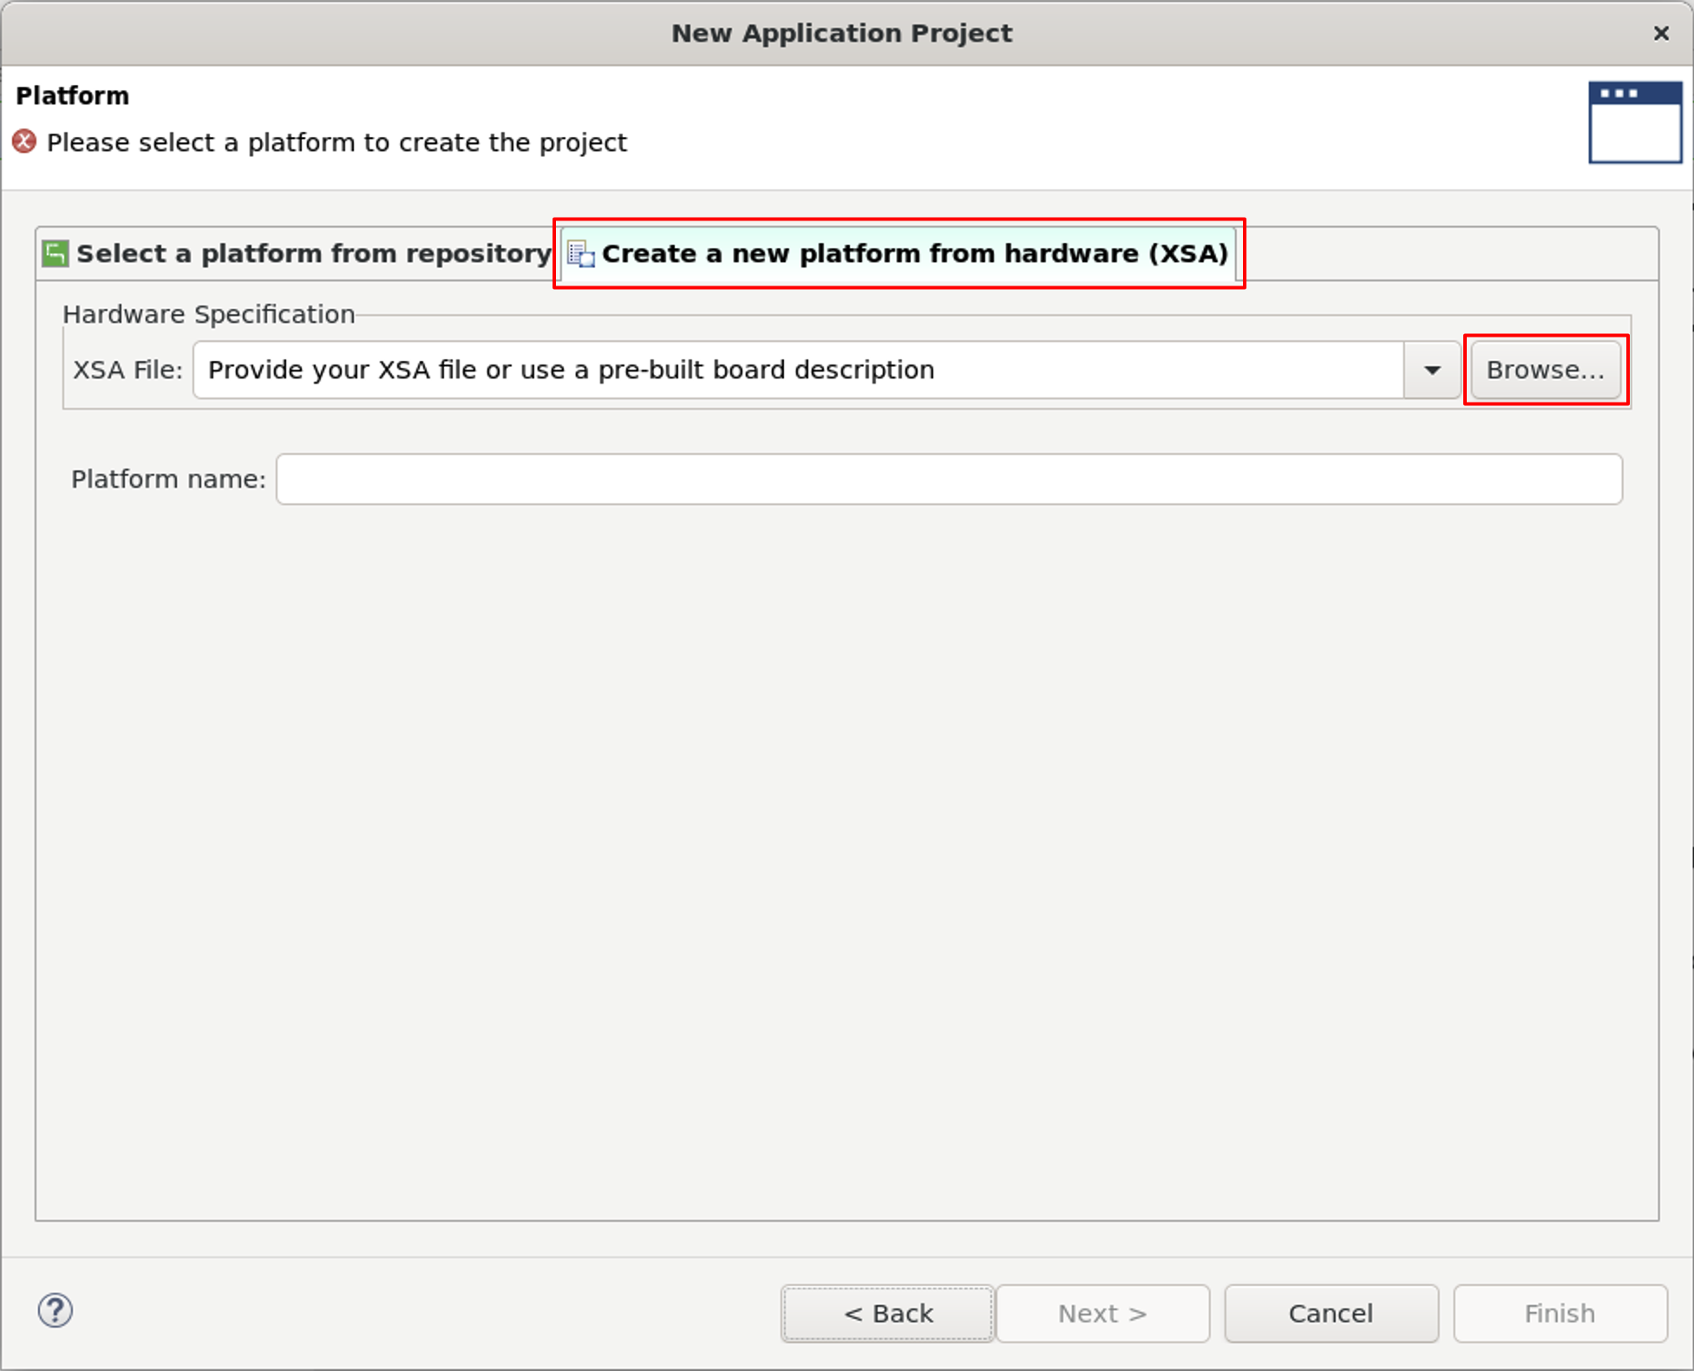This screenshot has height=1371, width=1694.
Task: Expand the XSA File dropdown arrow
Action: pos(1432,371)
